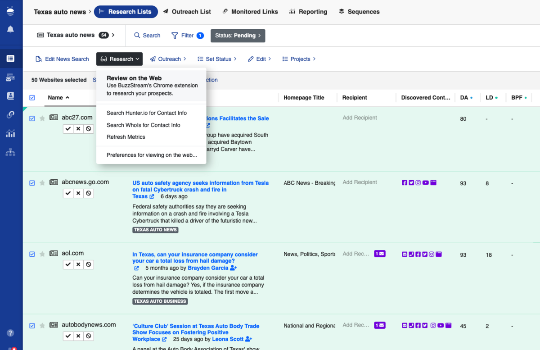The image size is (540, 350).
Task: Click the add-contact icon next to Brayden Garcia
Action: click(233, 268)
